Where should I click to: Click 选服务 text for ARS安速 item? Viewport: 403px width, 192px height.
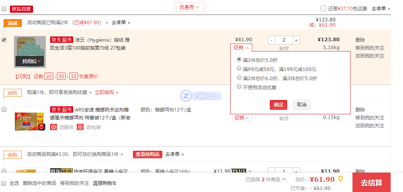[x=66, y=127]
